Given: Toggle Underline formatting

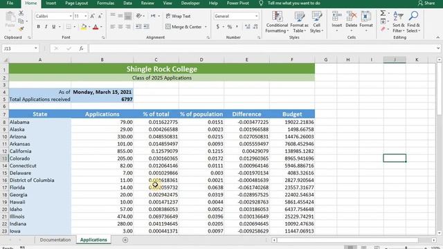Looking at the screenshot, I should tap(53, 26).
